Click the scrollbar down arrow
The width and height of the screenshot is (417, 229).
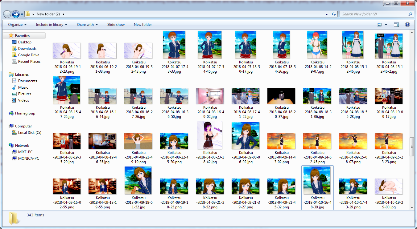(x=411, y=208)
